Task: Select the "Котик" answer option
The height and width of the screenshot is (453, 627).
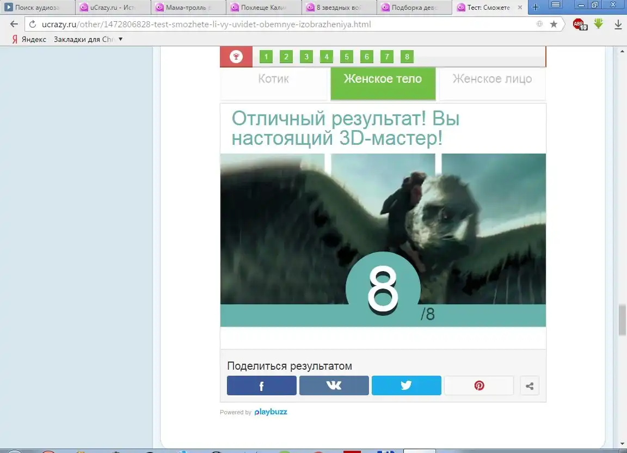Action: (x=274, y=79)
